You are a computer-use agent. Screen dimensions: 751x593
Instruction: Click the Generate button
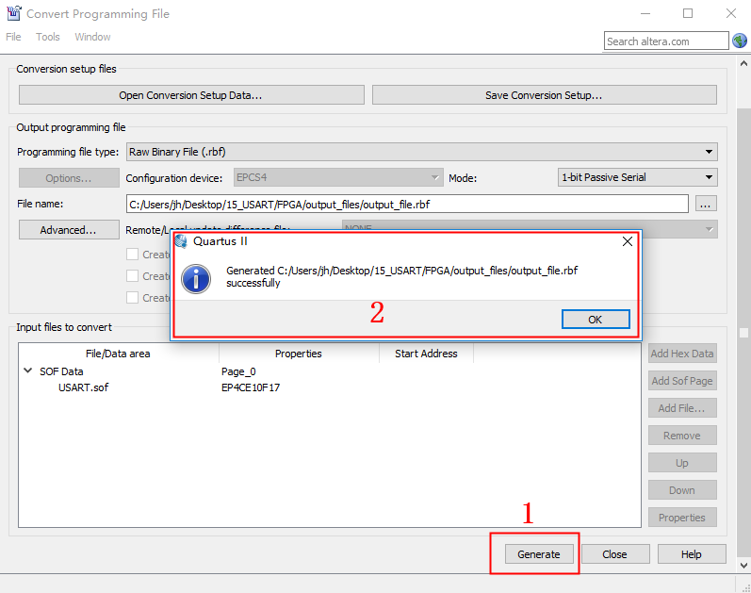pyautogui.click(x=538, y=554)
